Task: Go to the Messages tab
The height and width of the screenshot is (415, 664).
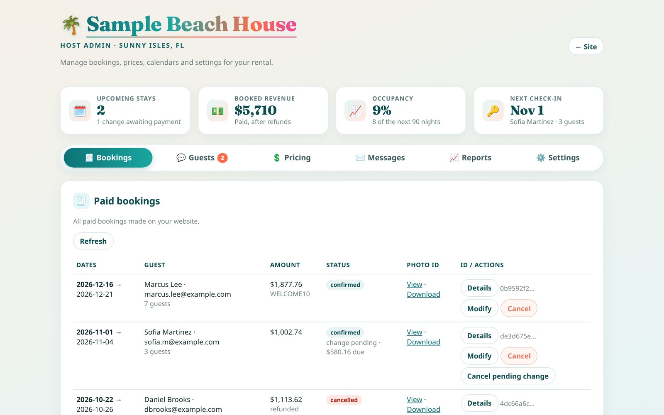Action: (x=380, y=158)
